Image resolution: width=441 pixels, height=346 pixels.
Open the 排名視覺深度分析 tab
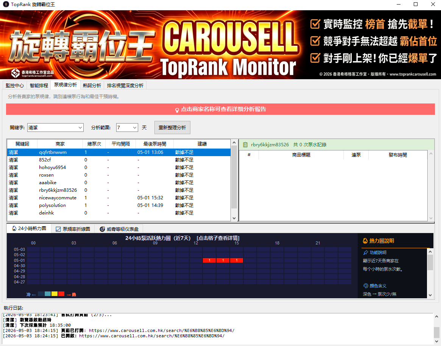tap(125, 85)
